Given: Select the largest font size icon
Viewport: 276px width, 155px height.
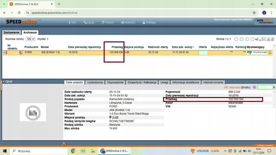Looking at the screenshot, I should [x=269, y=39].
